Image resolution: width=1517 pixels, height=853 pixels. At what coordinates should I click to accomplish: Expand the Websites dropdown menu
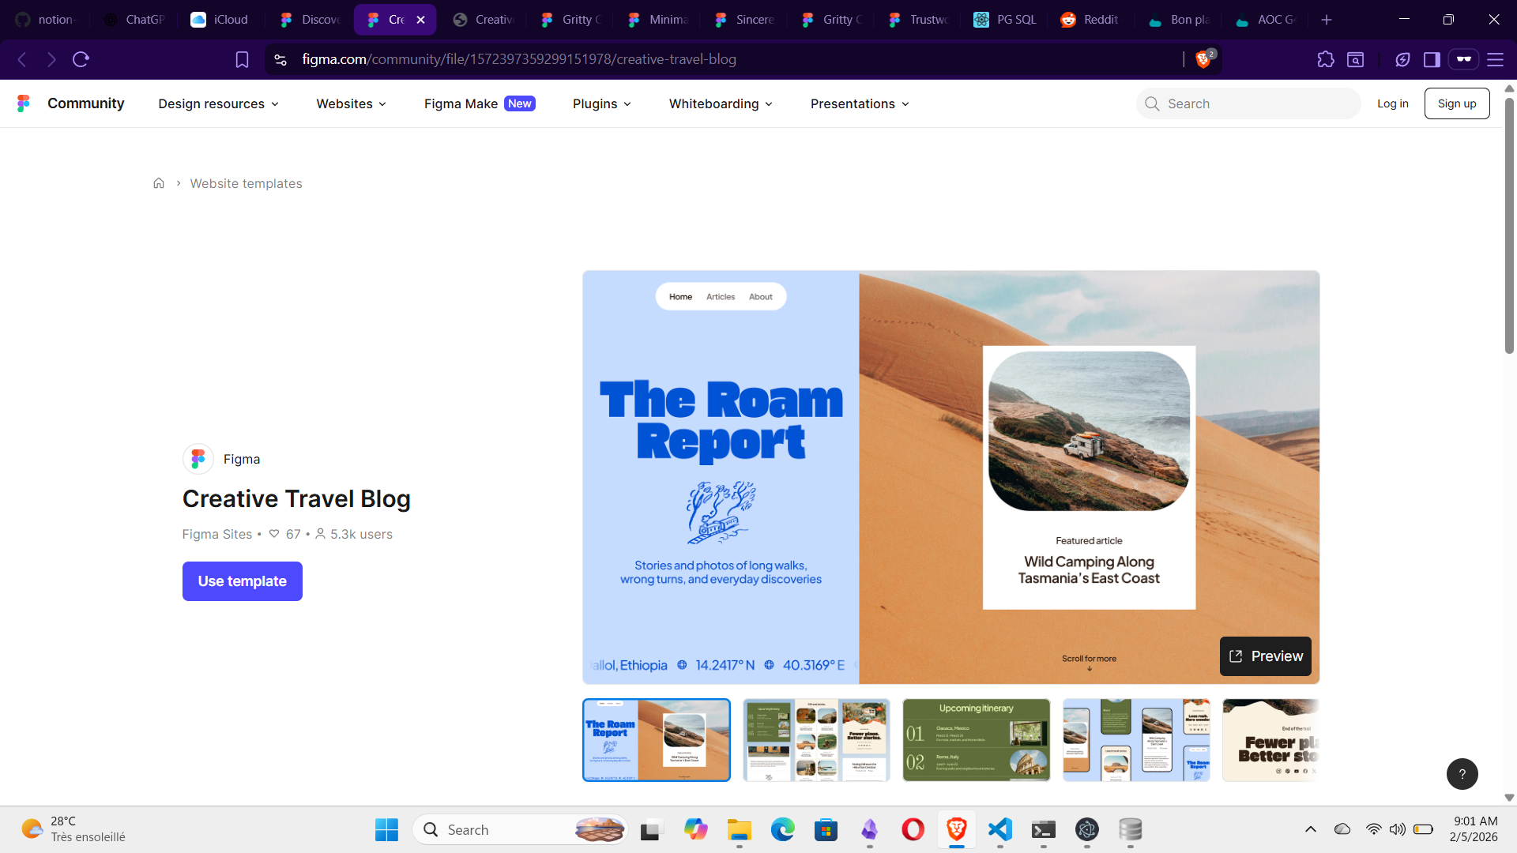pyautogui.click(x=352, y=103)
